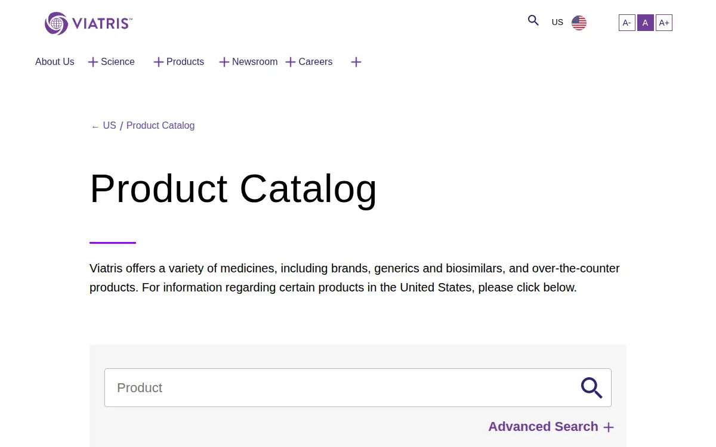
Task: Decrease font size with A- button
Action: 627,23
